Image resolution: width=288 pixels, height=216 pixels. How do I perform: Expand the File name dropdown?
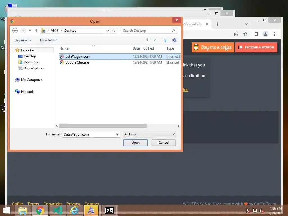coord(117,134)
